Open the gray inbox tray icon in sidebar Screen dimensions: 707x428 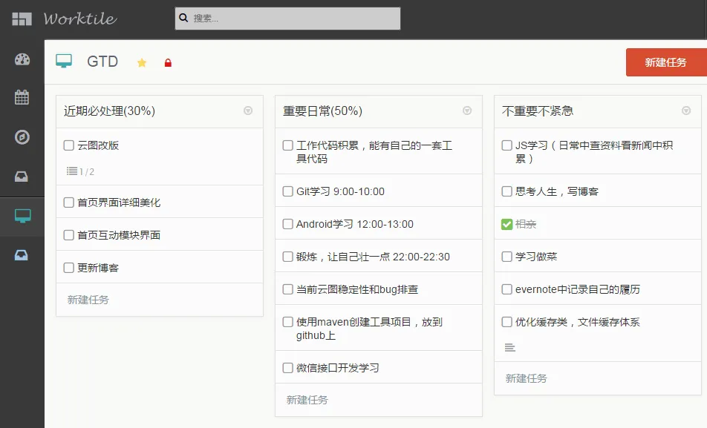click(x=22, y=176)
